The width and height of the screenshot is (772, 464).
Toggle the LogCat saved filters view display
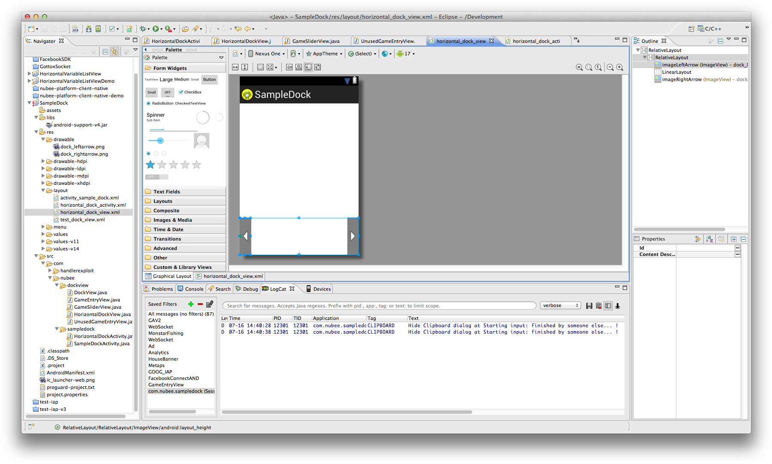pos(608,306)
